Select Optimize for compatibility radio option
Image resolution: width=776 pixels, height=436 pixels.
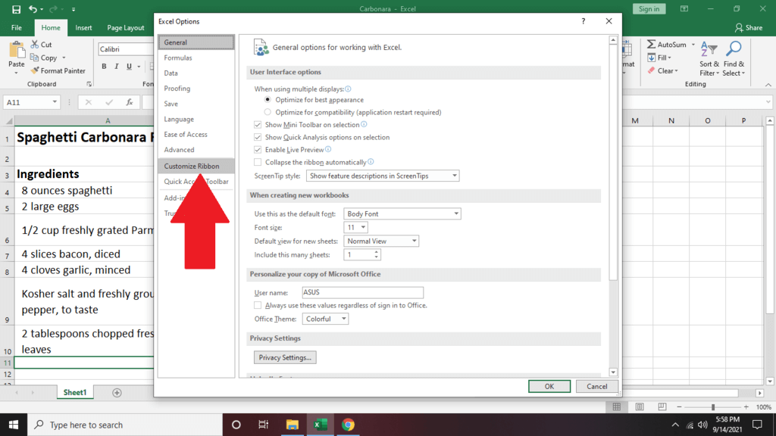268,112
